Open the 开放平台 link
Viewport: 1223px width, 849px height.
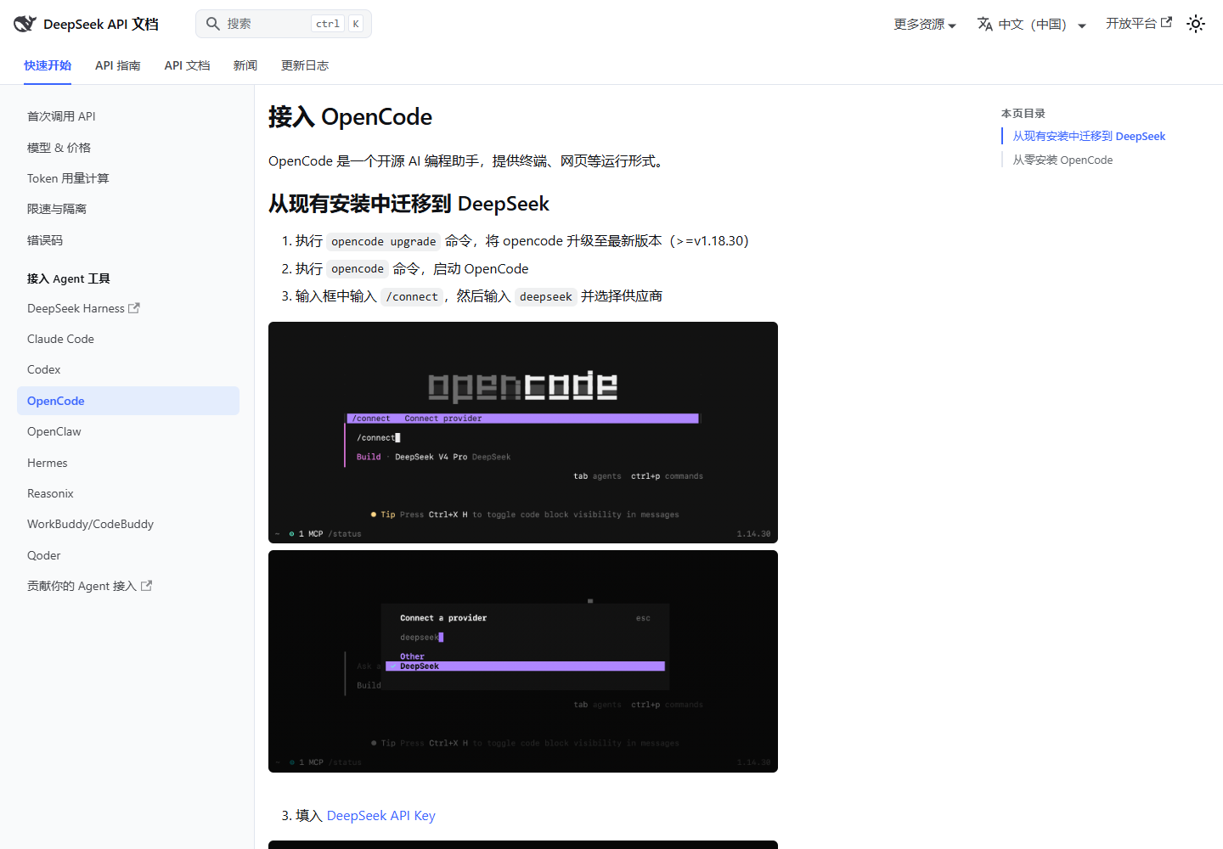pos(1139,24)
